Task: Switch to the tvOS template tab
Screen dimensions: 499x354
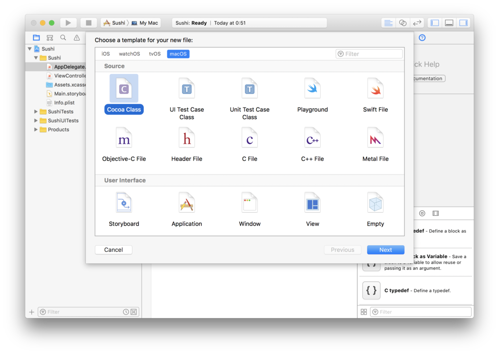Action: tap(154, 53)
